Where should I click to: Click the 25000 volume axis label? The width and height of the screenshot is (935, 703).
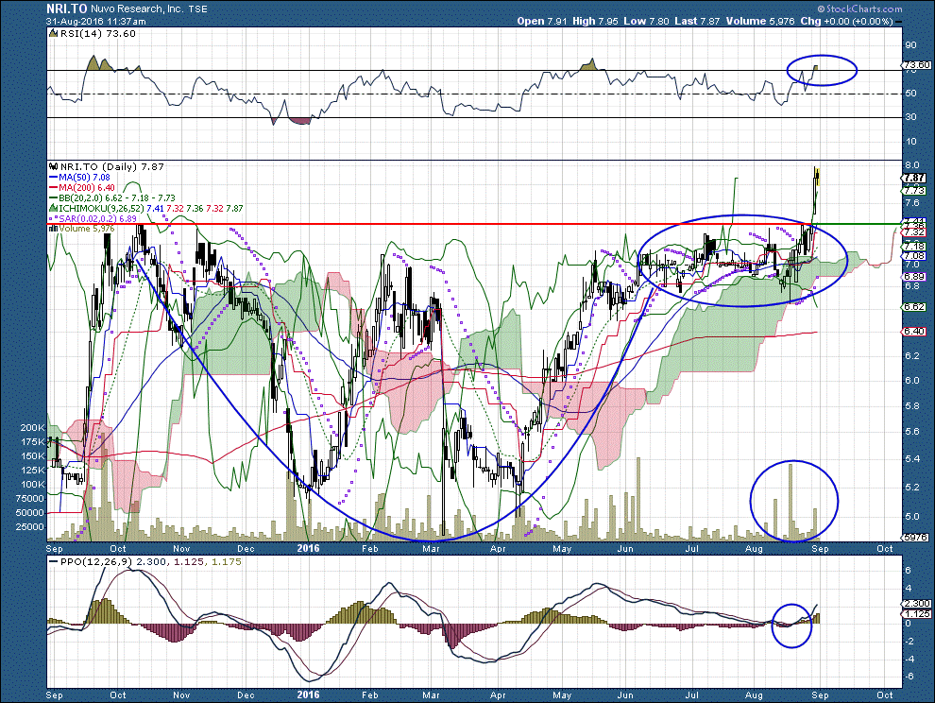(x=30, y=526)
